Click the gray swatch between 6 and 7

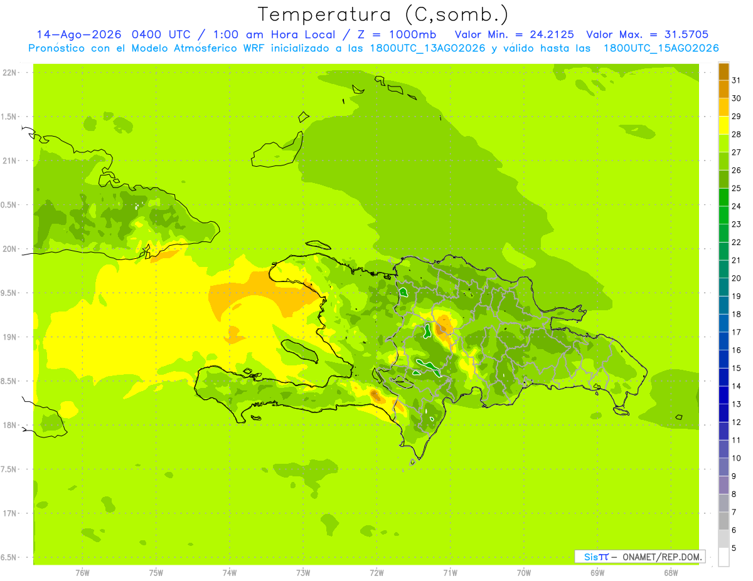(724, 521)
